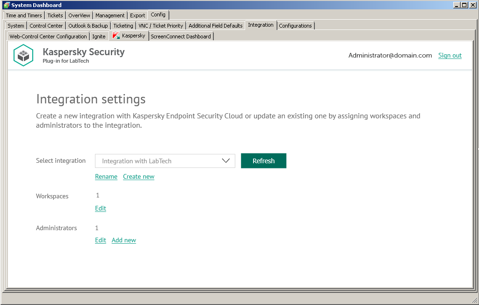Image resolution: width=479 pixels, height=305 pixels.
Task: Click the Rename integration link
Action: [106, 176]
